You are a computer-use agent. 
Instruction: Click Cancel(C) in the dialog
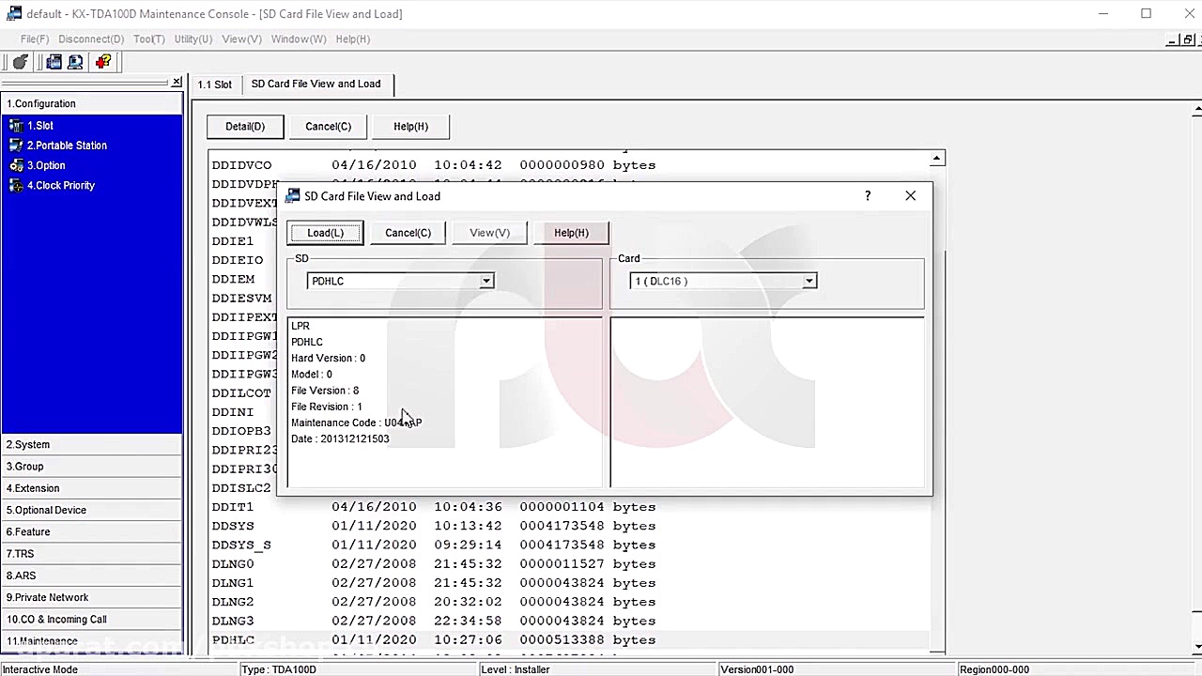tap(408, 233)
